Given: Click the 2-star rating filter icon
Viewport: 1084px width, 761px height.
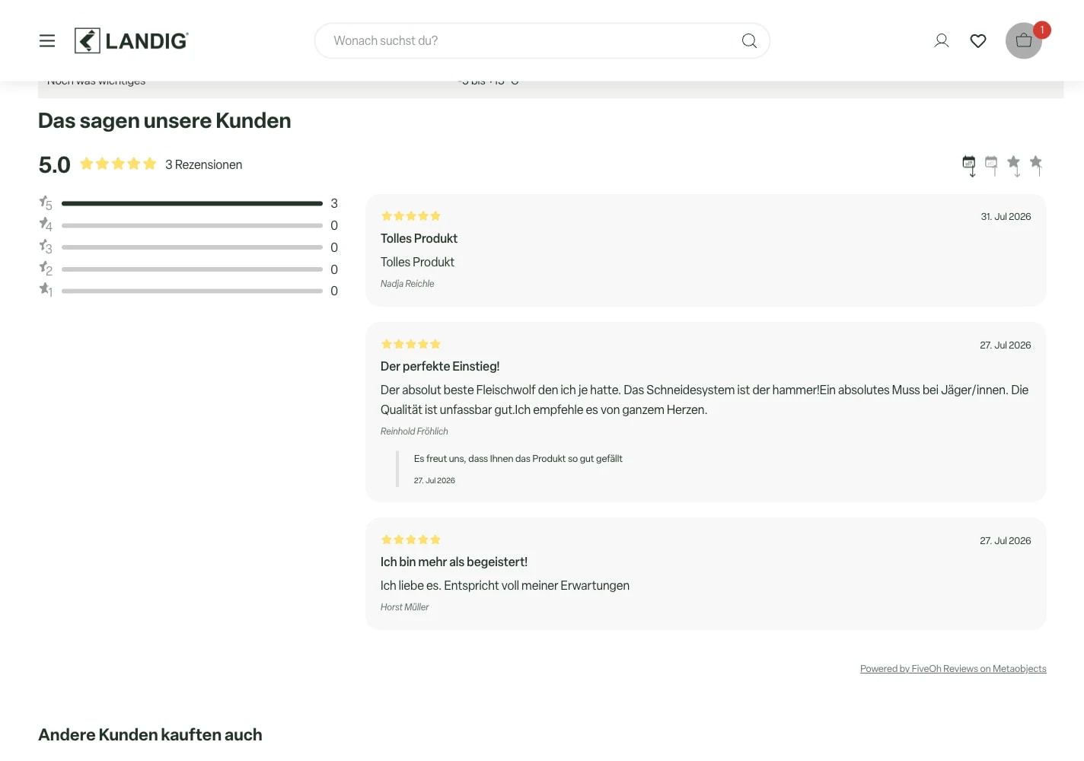Looking at the screenshot, I should pos(46,269).
